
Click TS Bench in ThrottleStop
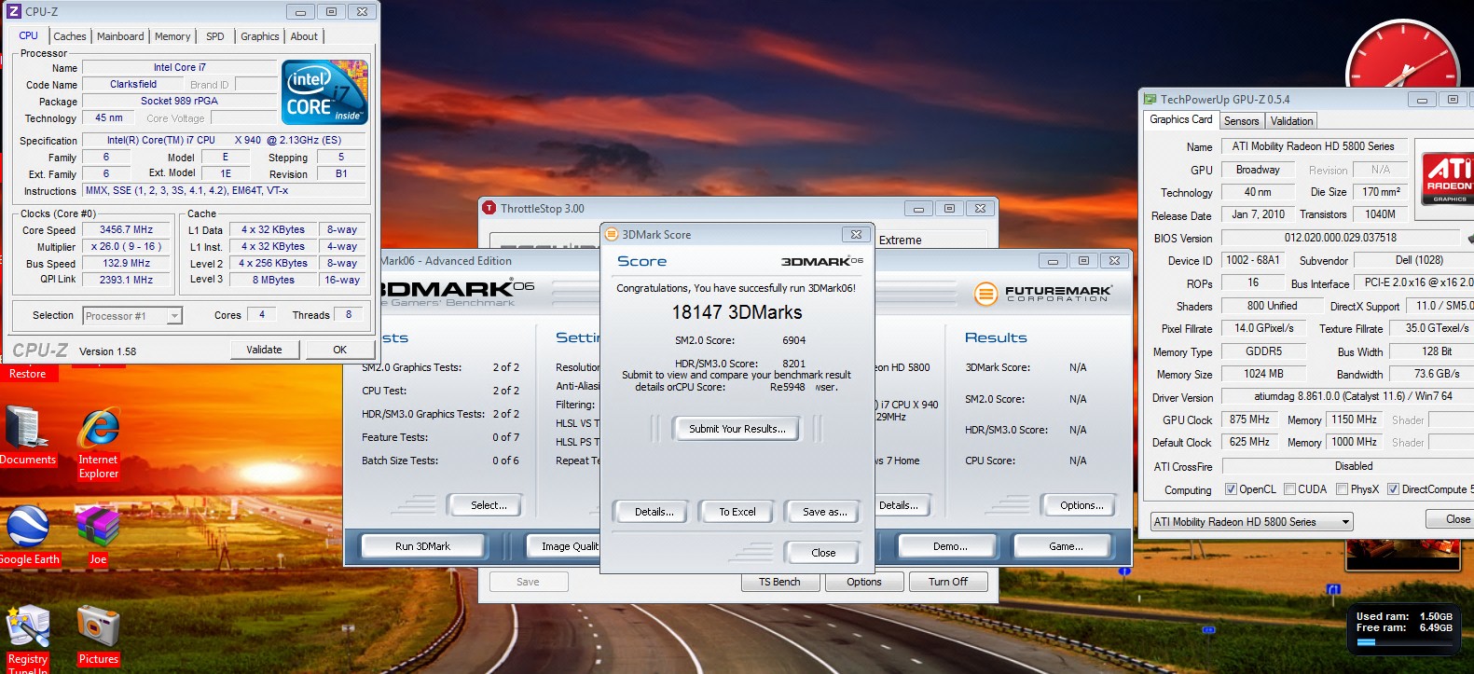pyautogui.click(x=779, y=582)
